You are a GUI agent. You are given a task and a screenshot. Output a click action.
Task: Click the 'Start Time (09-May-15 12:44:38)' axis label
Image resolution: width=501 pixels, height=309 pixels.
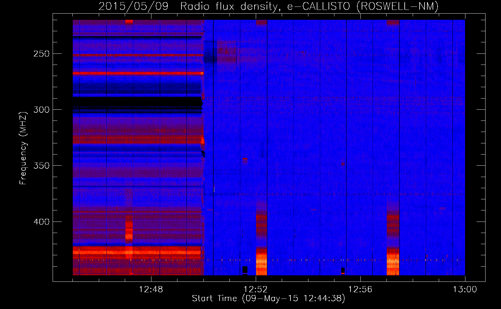[268, 298]
